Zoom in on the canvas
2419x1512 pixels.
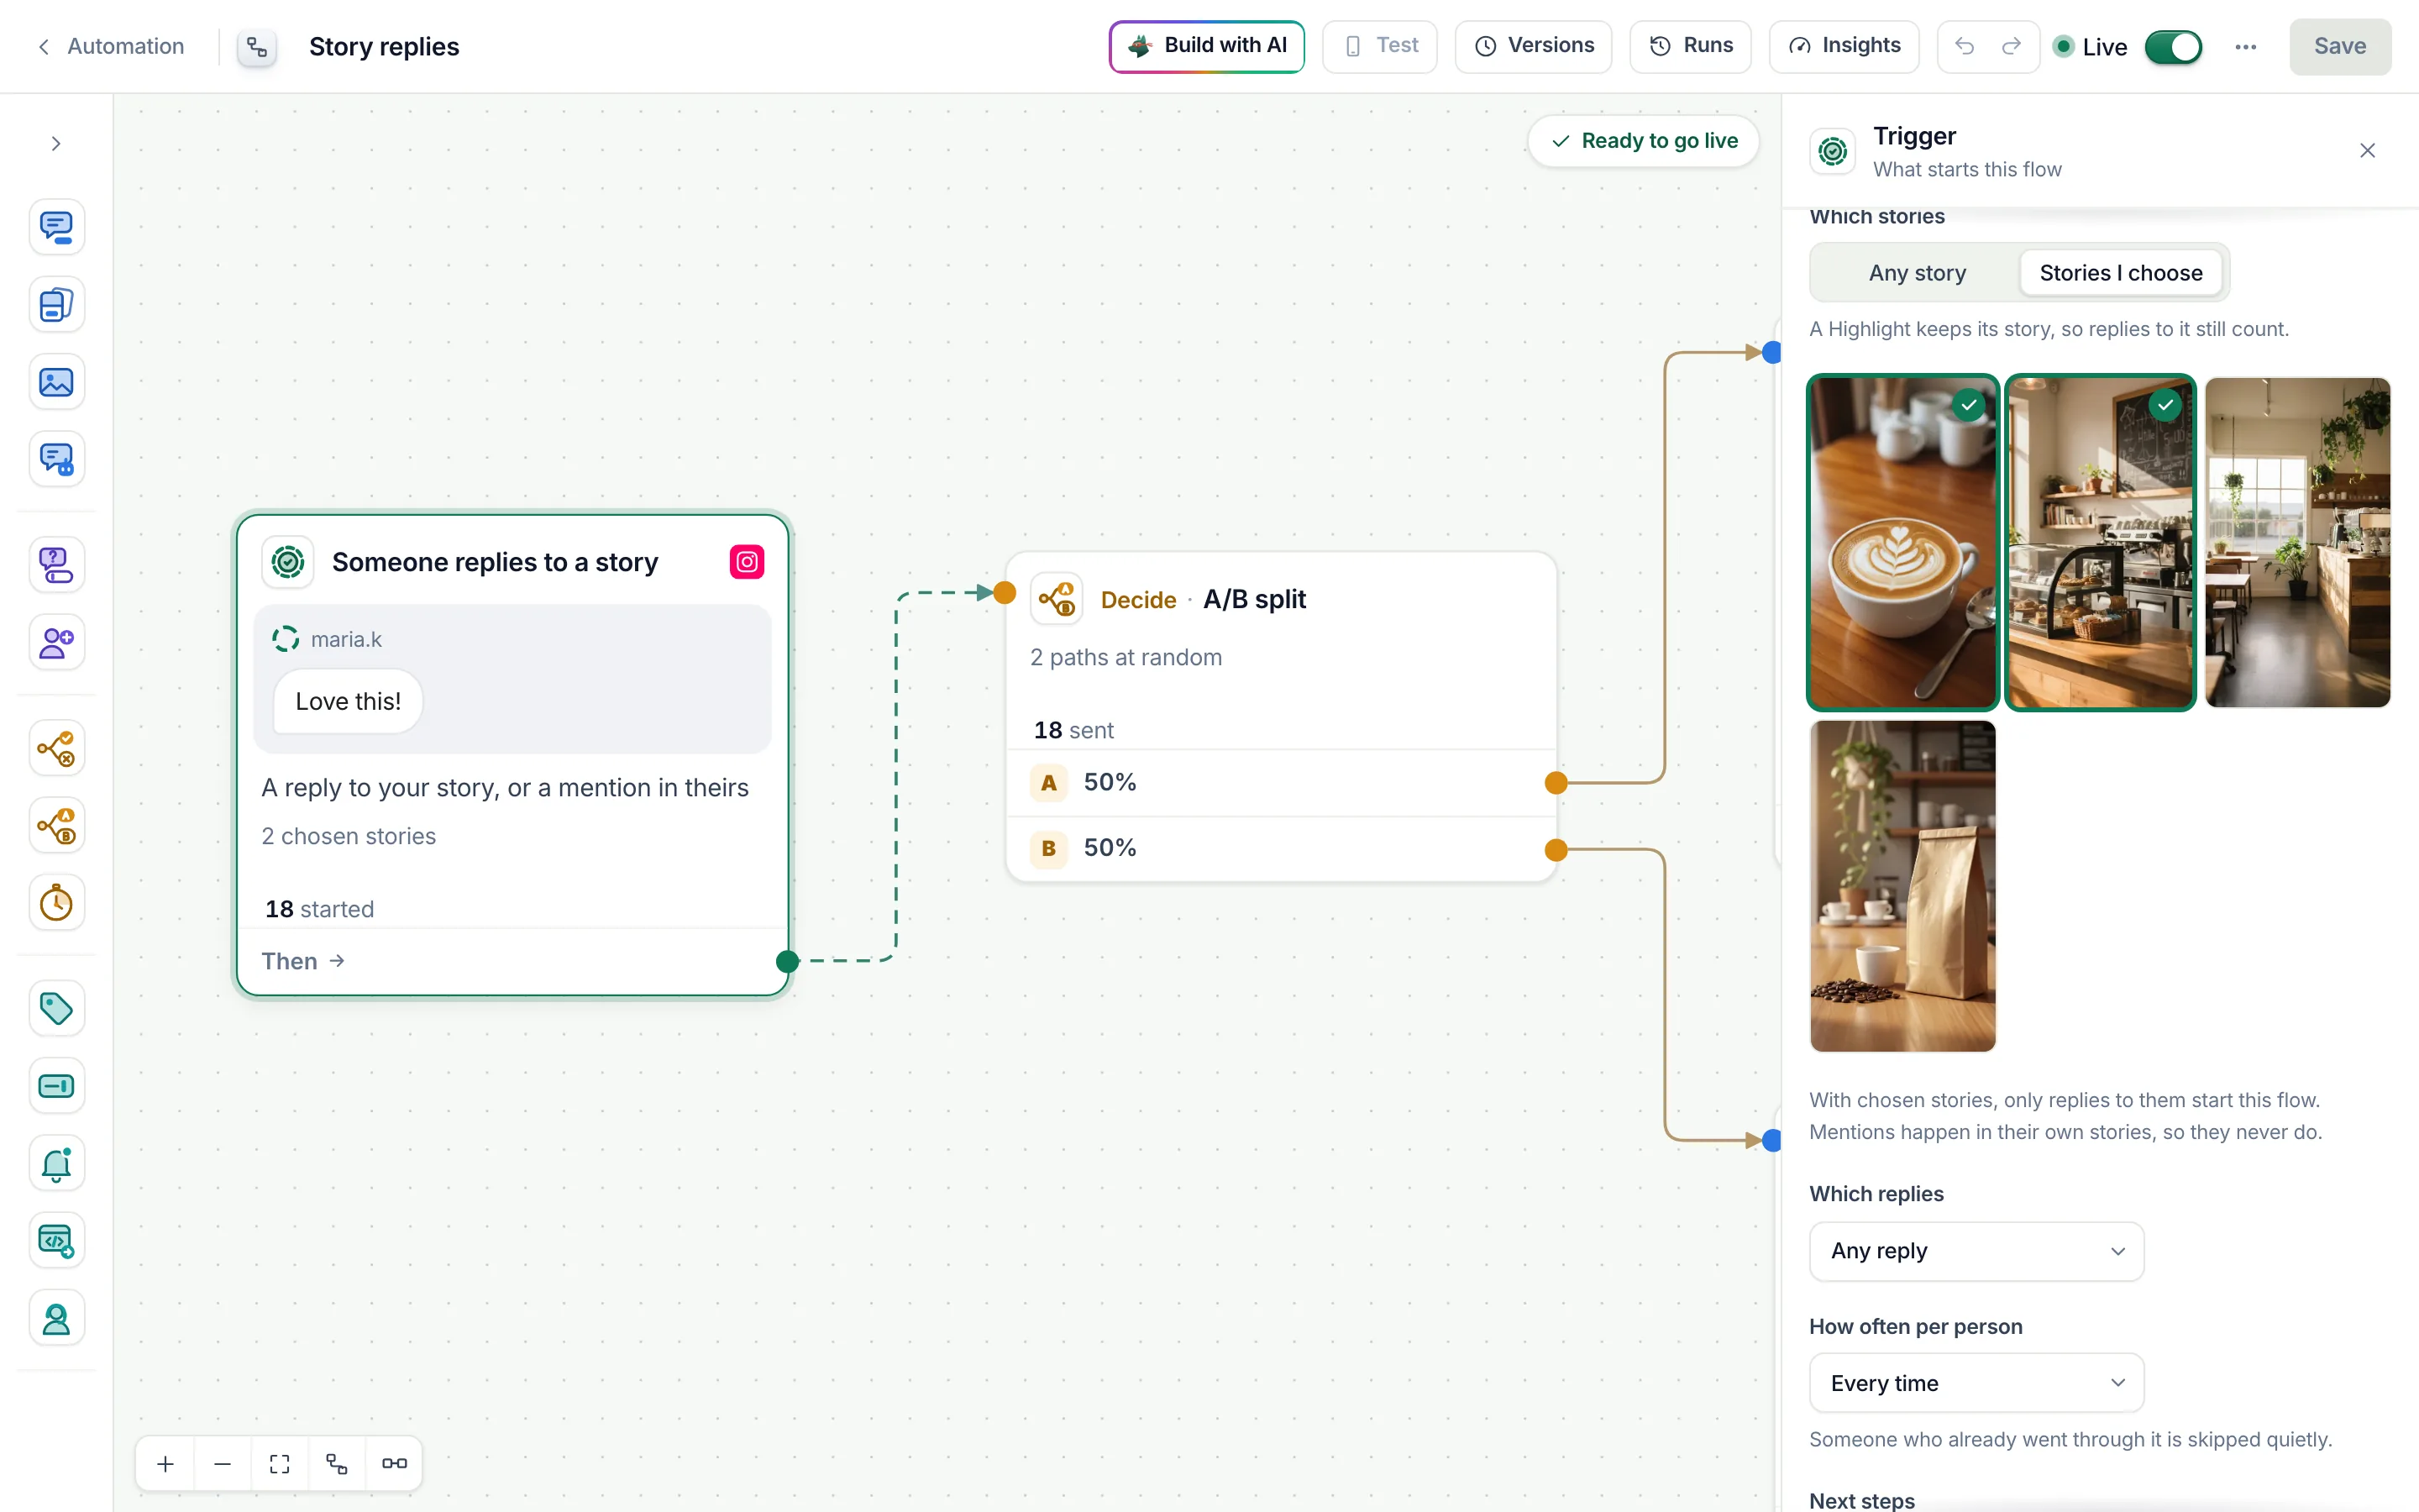tap(166, 1464)
